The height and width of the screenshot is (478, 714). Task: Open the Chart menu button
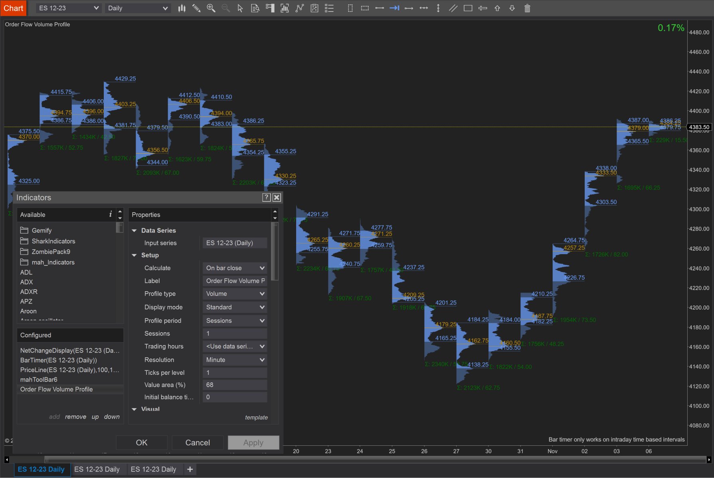point(14,8)
